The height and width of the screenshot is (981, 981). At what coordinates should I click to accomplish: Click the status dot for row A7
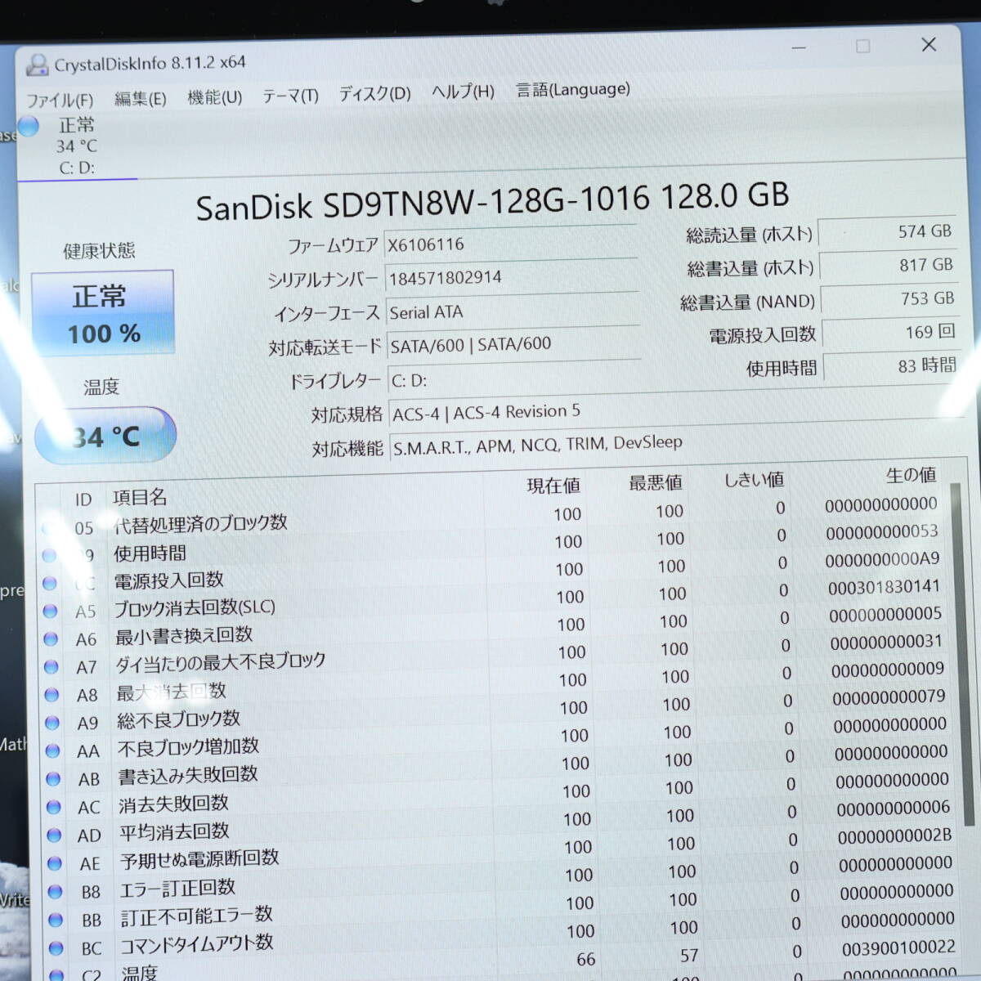click(x=51, y=667)
